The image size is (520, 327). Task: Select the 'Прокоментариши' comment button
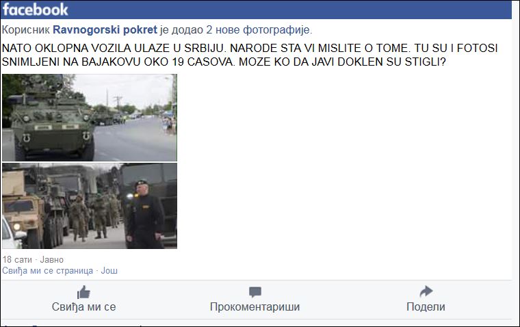pos(255,306)
